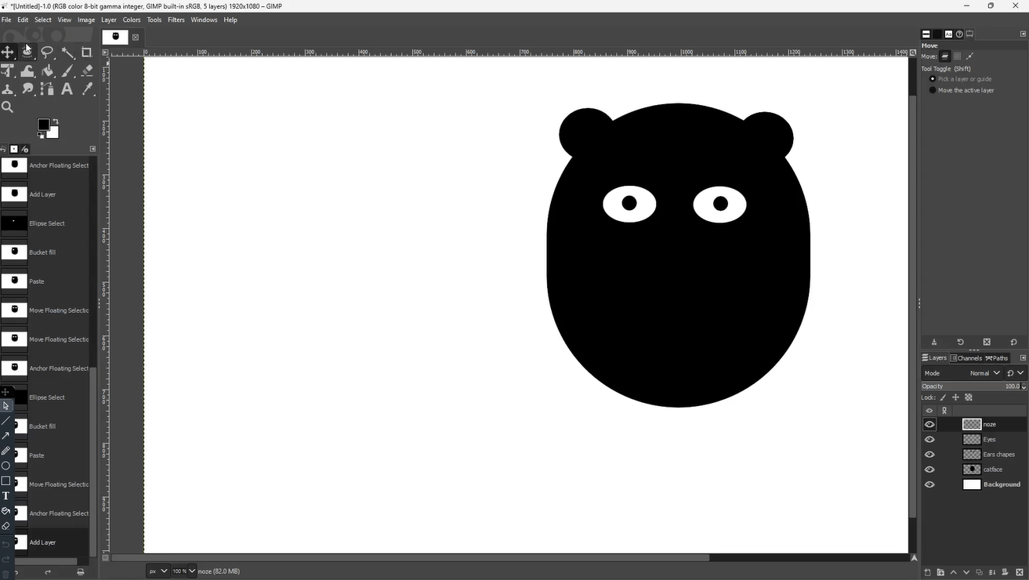Toggle lock alpha channel
This screenshot has width=1029, height=580.
click(x=969, y=397)
